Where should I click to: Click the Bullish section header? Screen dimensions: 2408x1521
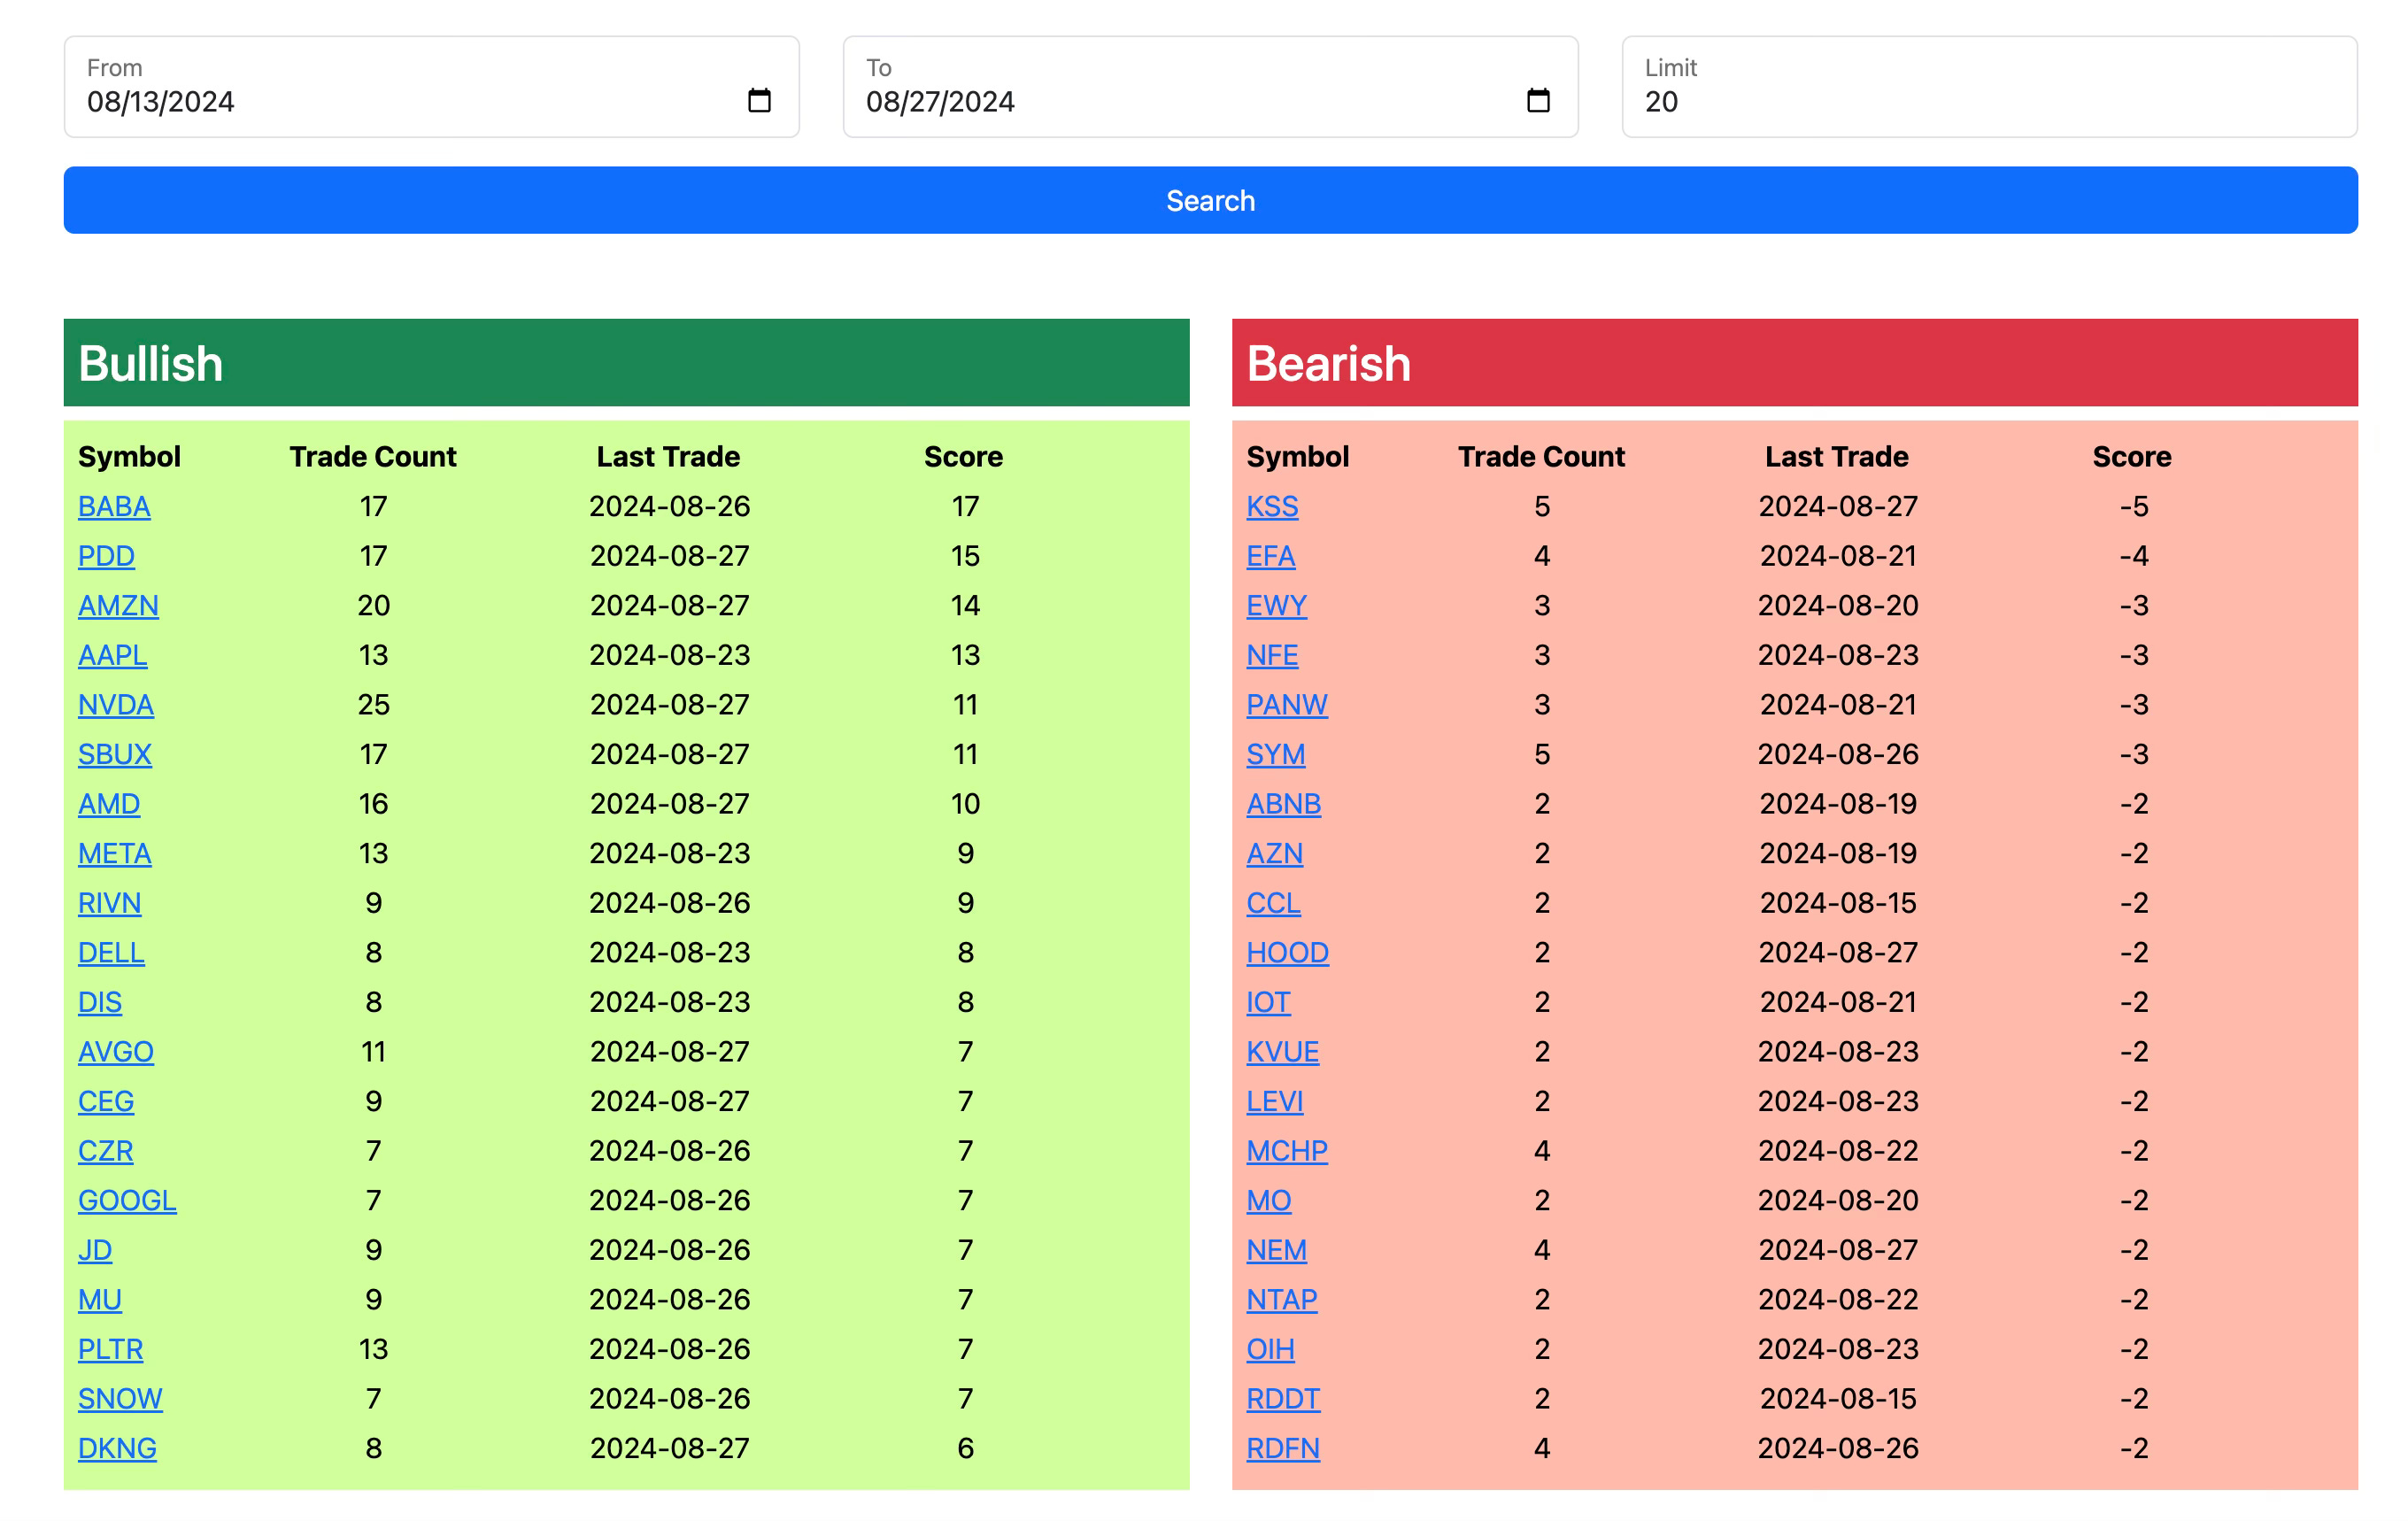click(x=626, y=362)
